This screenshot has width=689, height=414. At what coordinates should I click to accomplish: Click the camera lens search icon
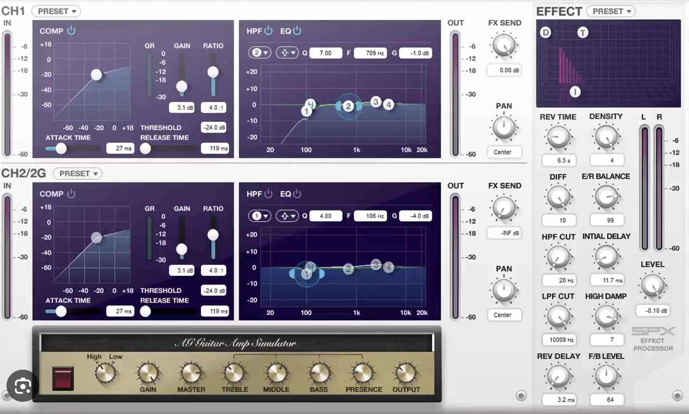[22, 386]
